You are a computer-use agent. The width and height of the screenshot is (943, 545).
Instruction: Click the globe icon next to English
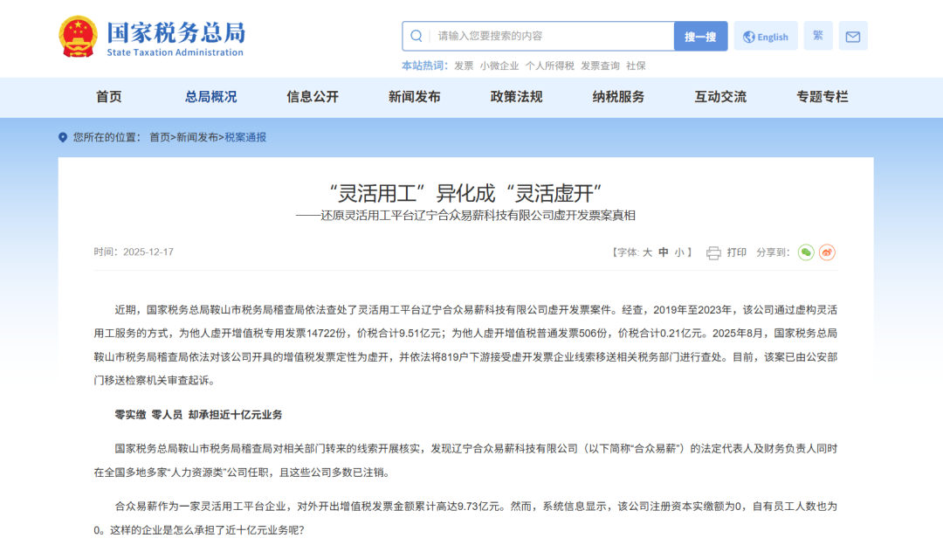tap(748, 36)
